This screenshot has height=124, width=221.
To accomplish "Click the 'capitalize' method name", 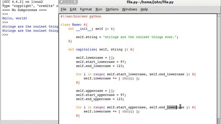I will point(86,50).
